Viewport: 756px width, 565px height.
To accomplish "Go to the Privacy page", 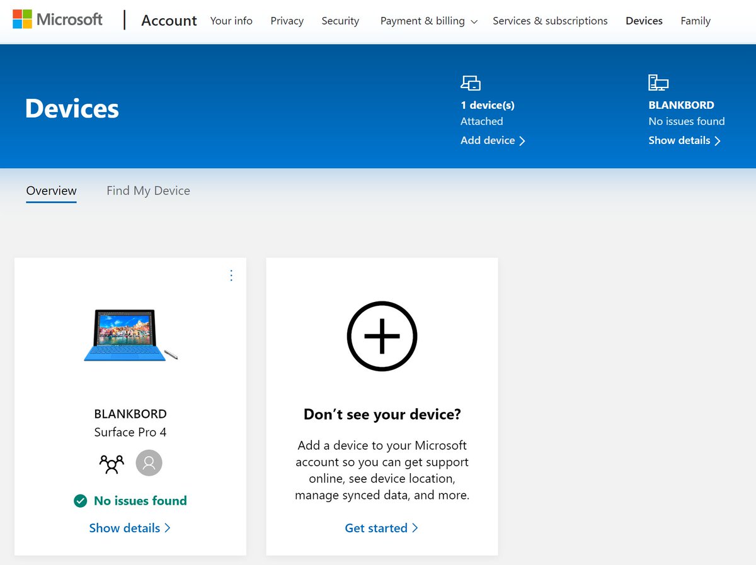I will pos(287,21).
